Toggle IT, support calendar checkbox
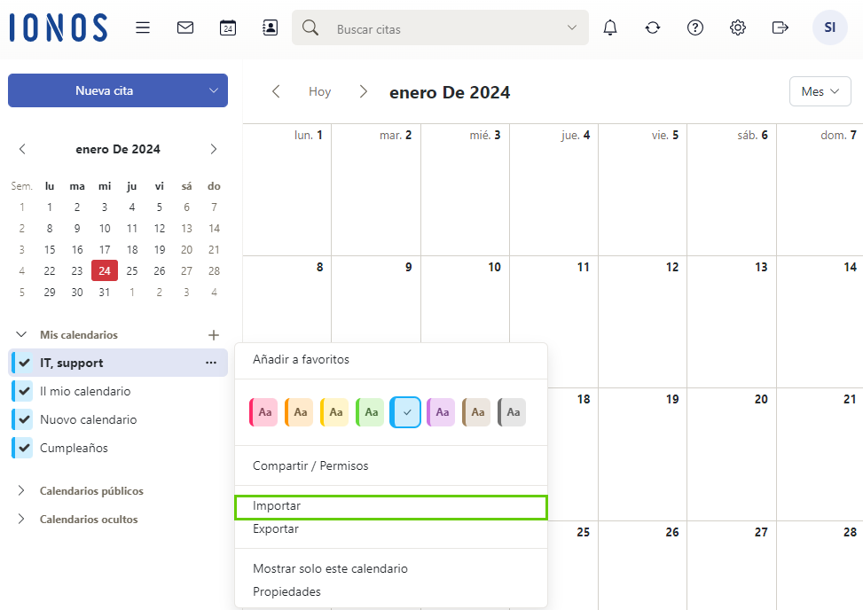This screenshot has width=863, height=610. [x=24, y=363]
